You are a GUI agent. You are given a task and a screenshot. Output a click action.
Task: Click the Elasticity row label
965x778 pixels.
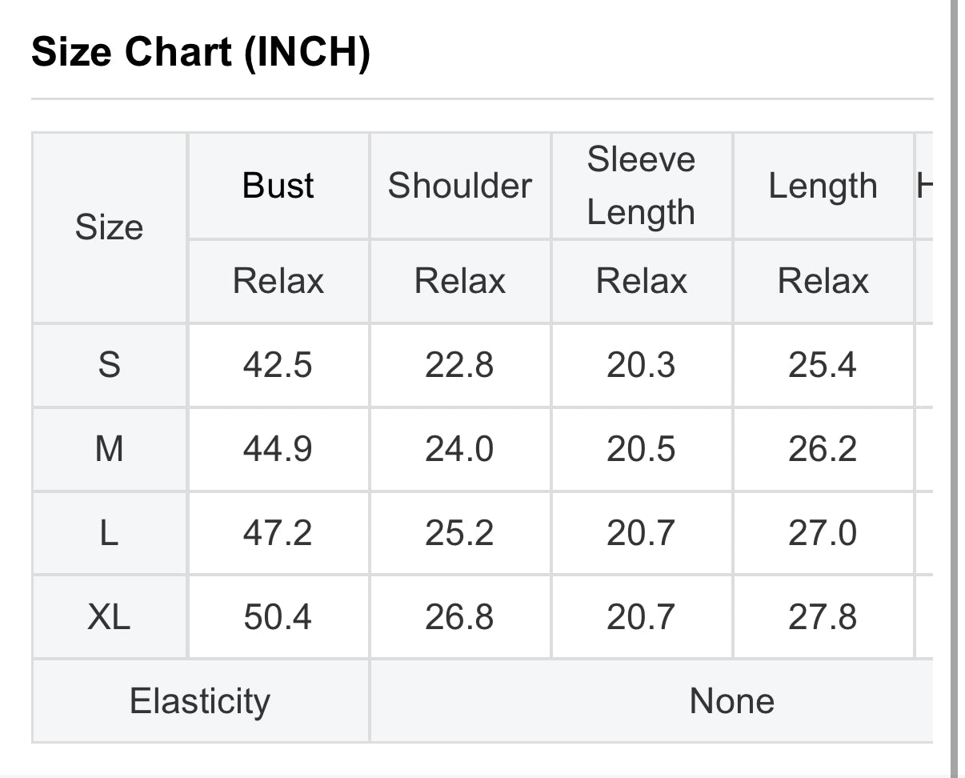(200, 701)
